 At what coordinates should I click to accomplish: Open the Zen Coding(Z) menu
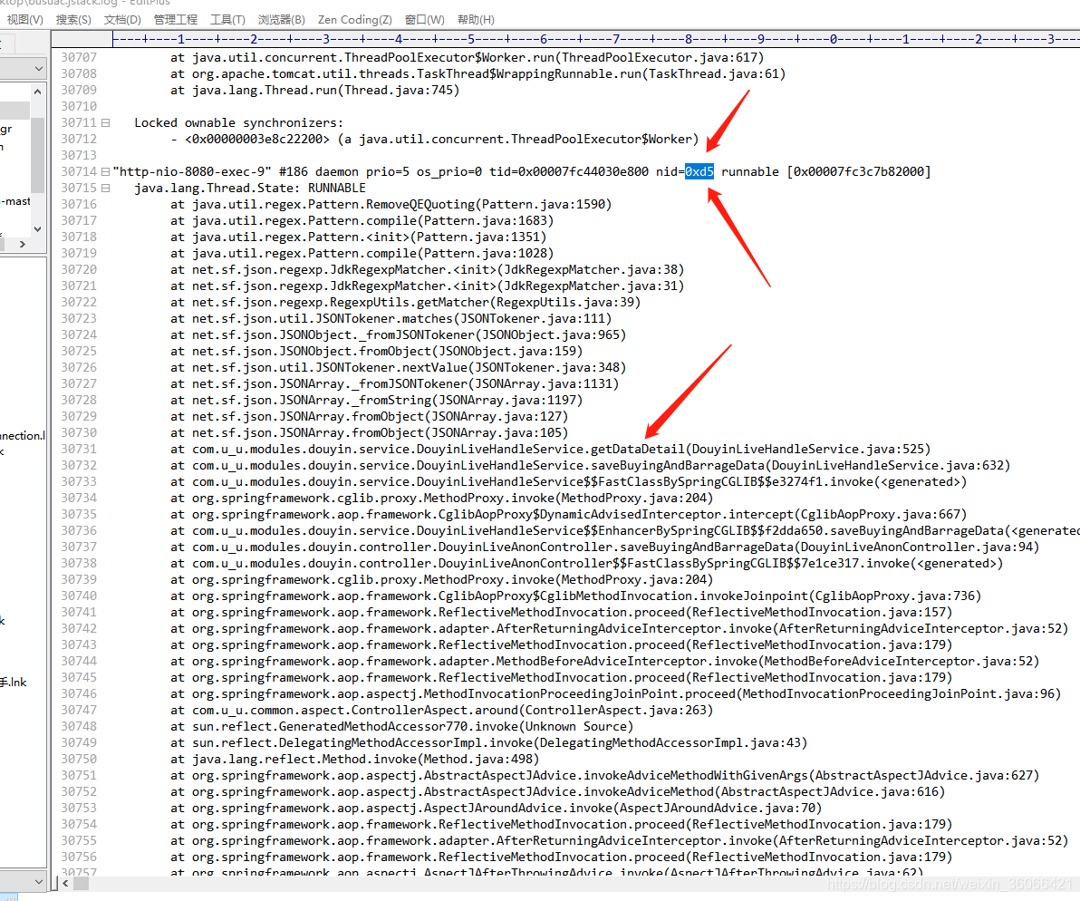click(355, 19)
